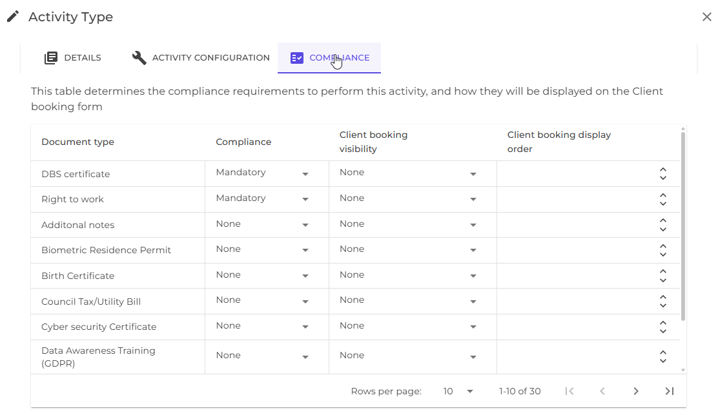
Task: Go to the first page of the table
Action: [x=569, y=391]
